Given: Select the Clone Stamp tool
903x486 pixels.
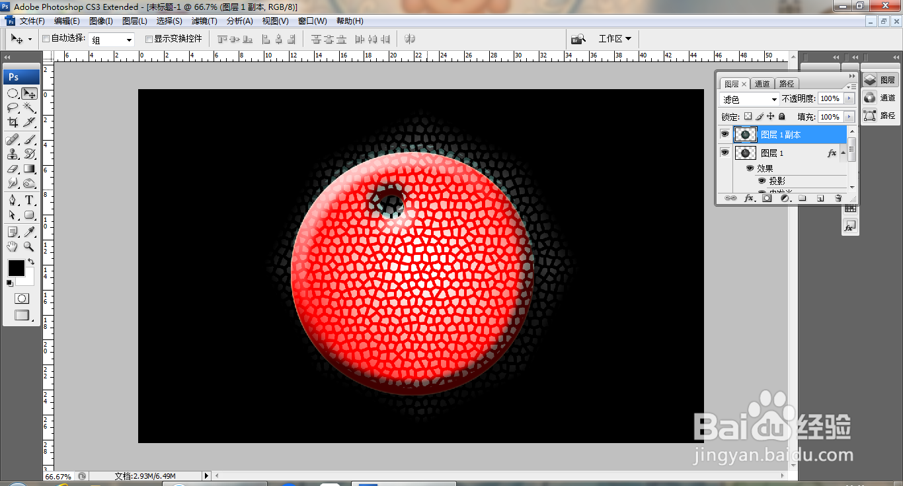Looking at the screenshot, I should click(13, 154).
